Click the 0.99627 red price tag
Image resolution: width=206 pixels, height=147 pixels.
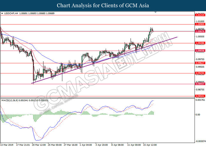click(x=200, y=63)
